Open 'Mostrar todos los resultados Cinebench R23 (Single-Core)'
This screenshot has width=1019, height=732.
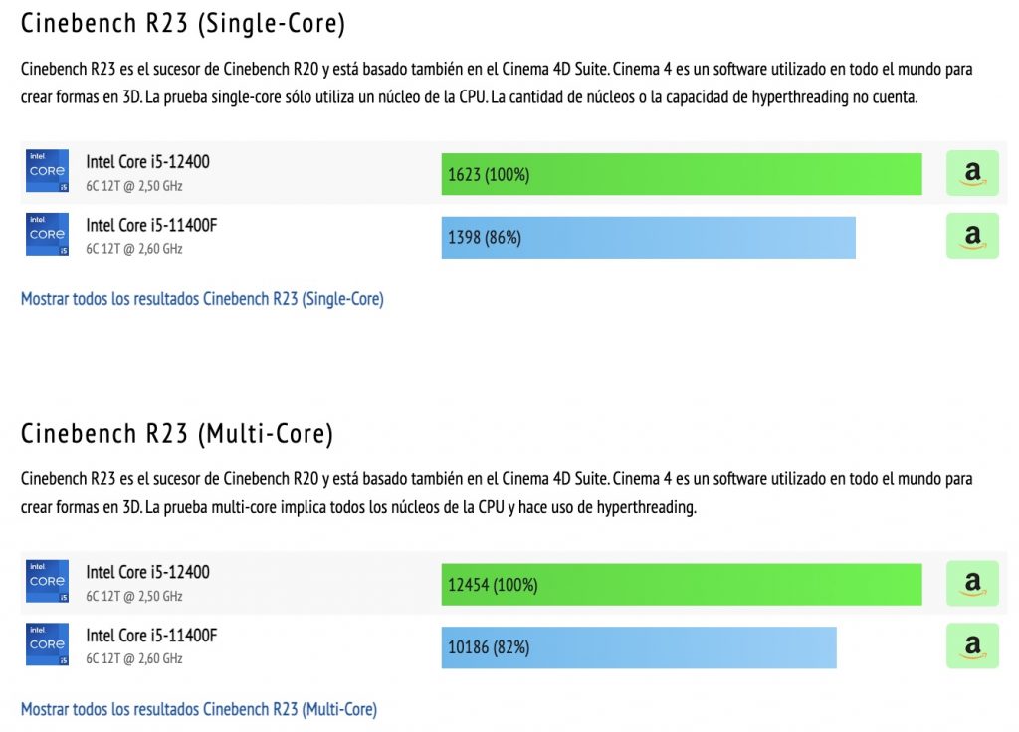click(x=202, y=298)
